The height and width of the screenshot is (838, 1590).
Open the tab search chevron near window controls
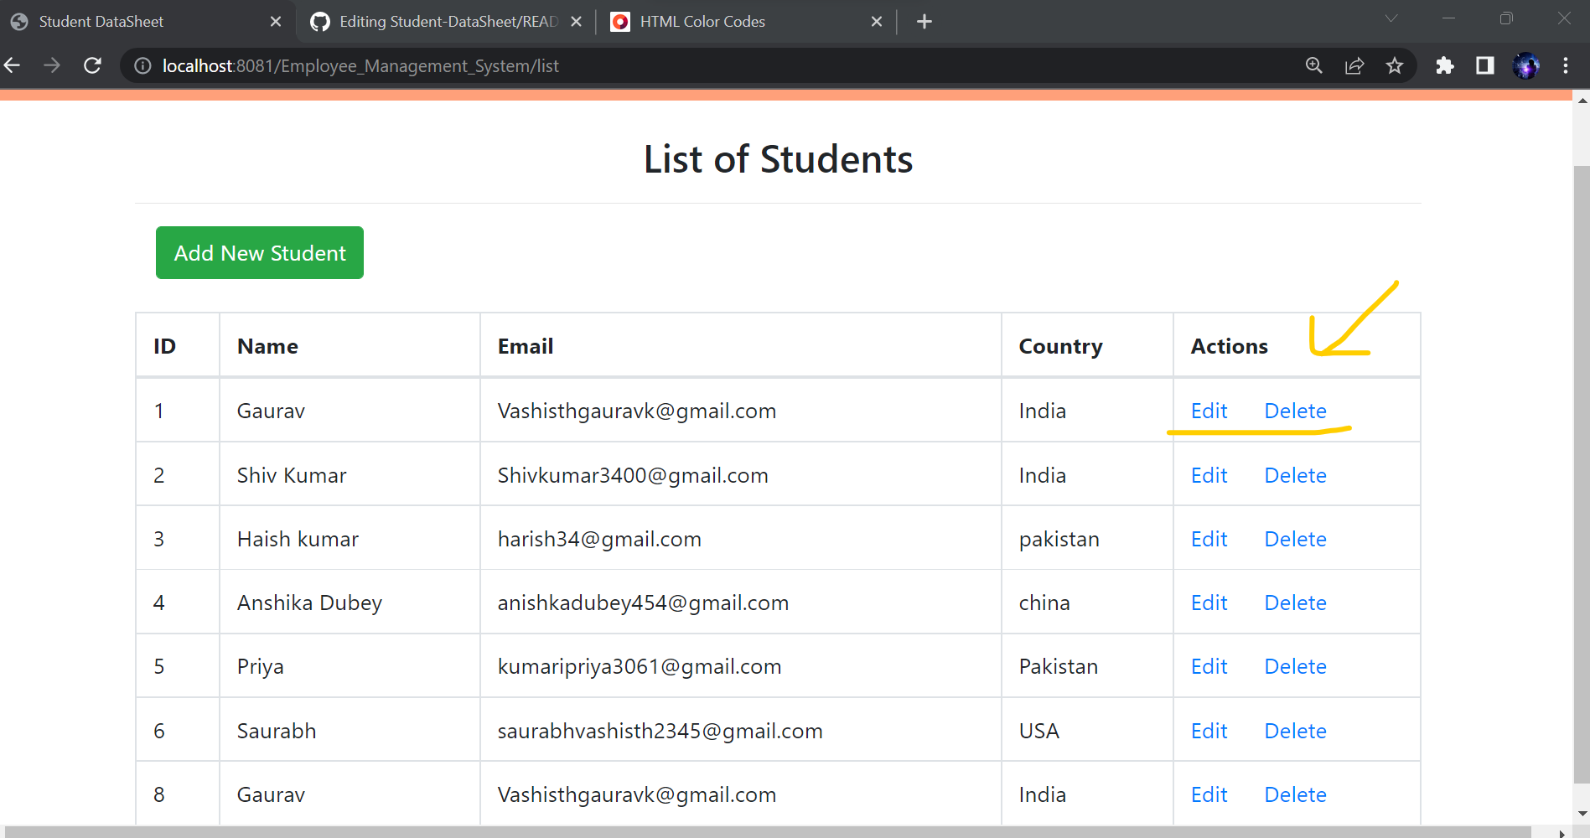(1391, 18)
